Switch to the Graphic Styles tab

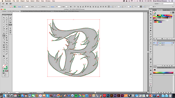coord(166,10)
